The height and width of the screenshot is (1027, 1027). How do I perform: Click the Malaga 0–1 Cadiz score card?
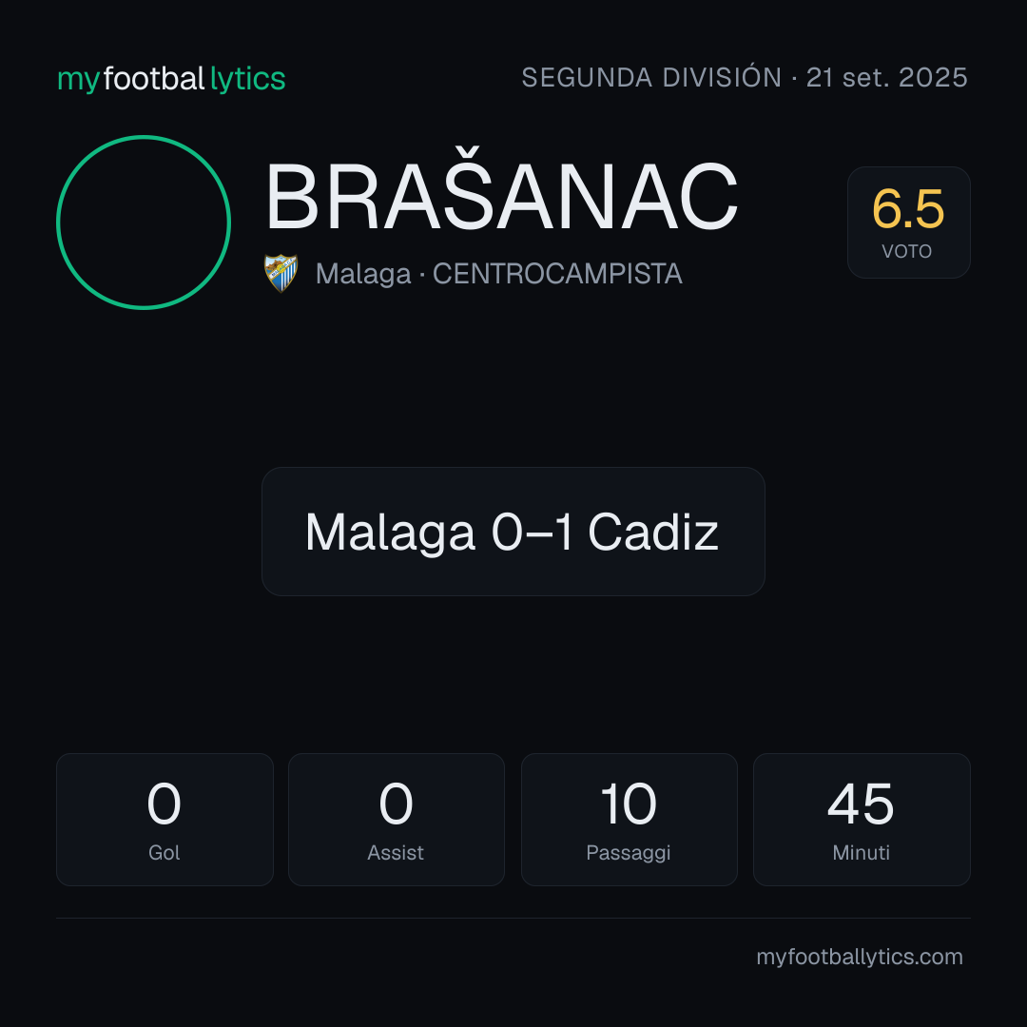coord(513,532)
